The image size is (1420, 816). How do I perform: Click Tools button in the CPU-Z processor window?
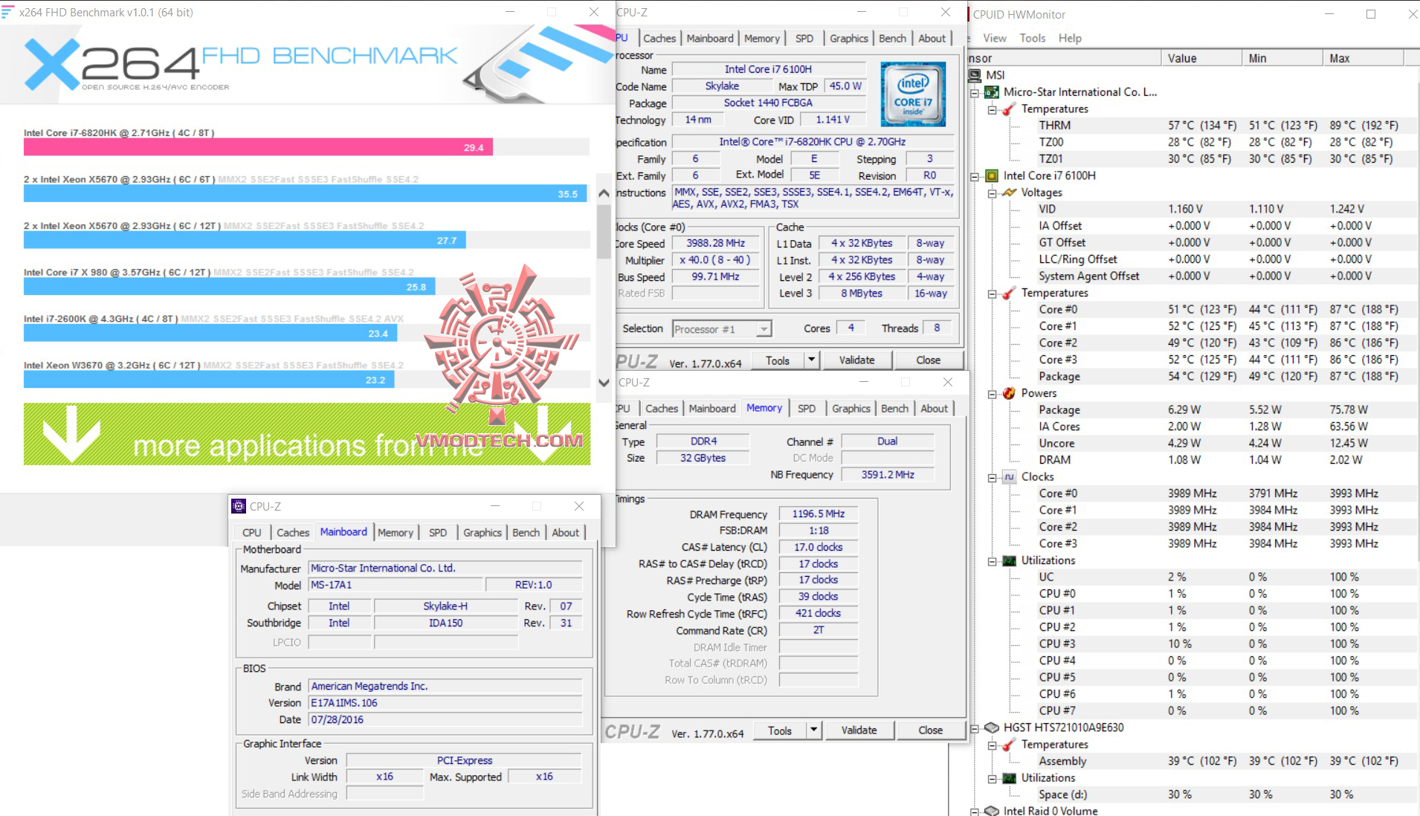(778, 360)
